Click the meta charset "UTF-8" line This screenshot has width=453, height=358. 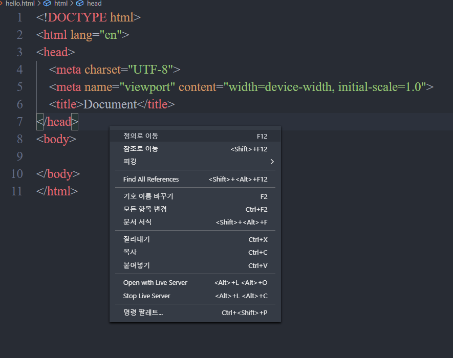tap(115, 70)
